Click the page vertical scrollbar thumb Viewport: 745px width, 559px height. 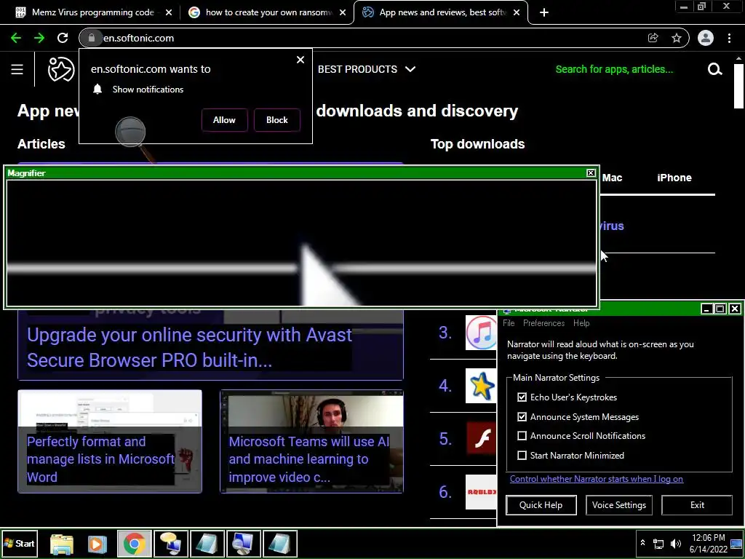point(738,85)
